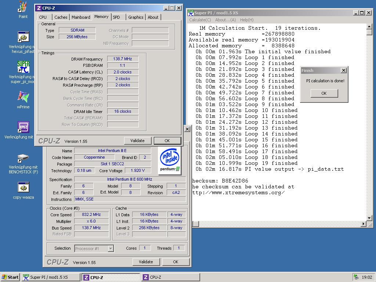Image resolution: width=376 pixels, height=282 pixels.
Task: Click Super PI scrollbar down arrow
Action: (369, 218)
